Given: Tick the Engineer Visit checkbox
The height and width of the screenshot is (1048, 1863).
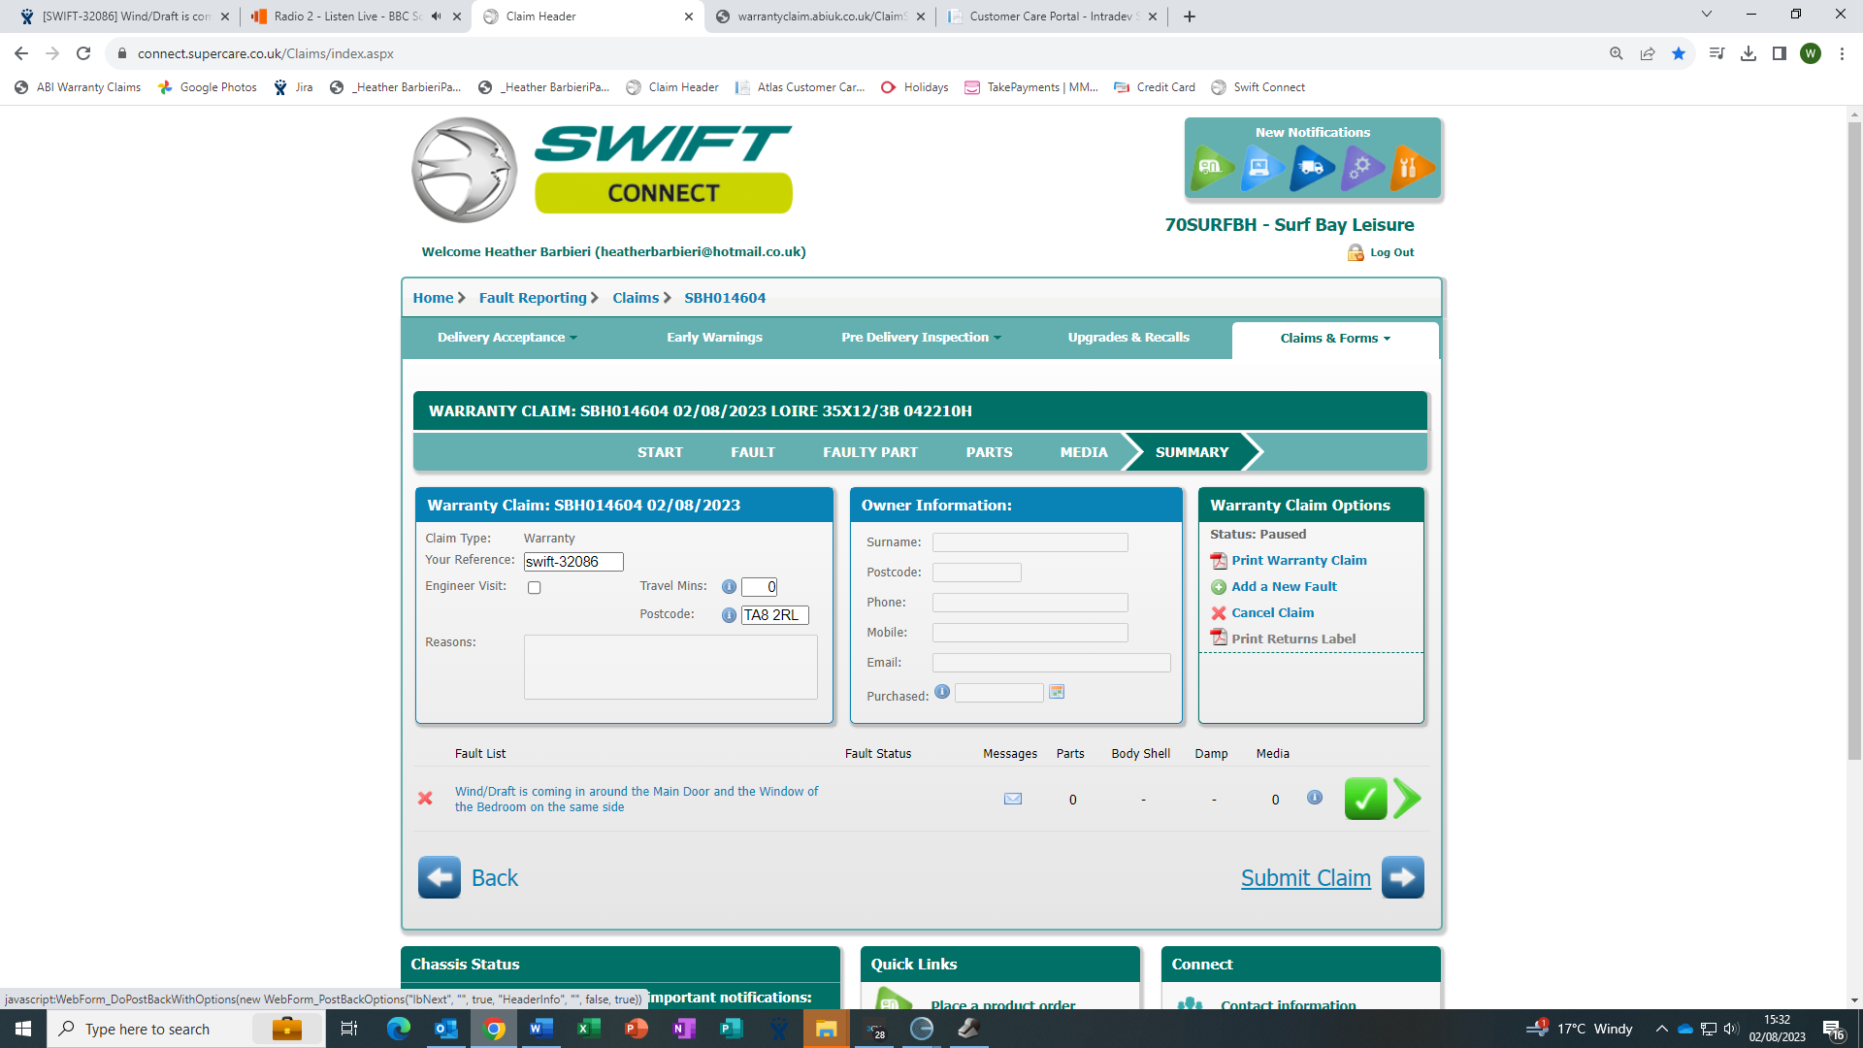Looking at the screenshot, I should tap(534, 588).
